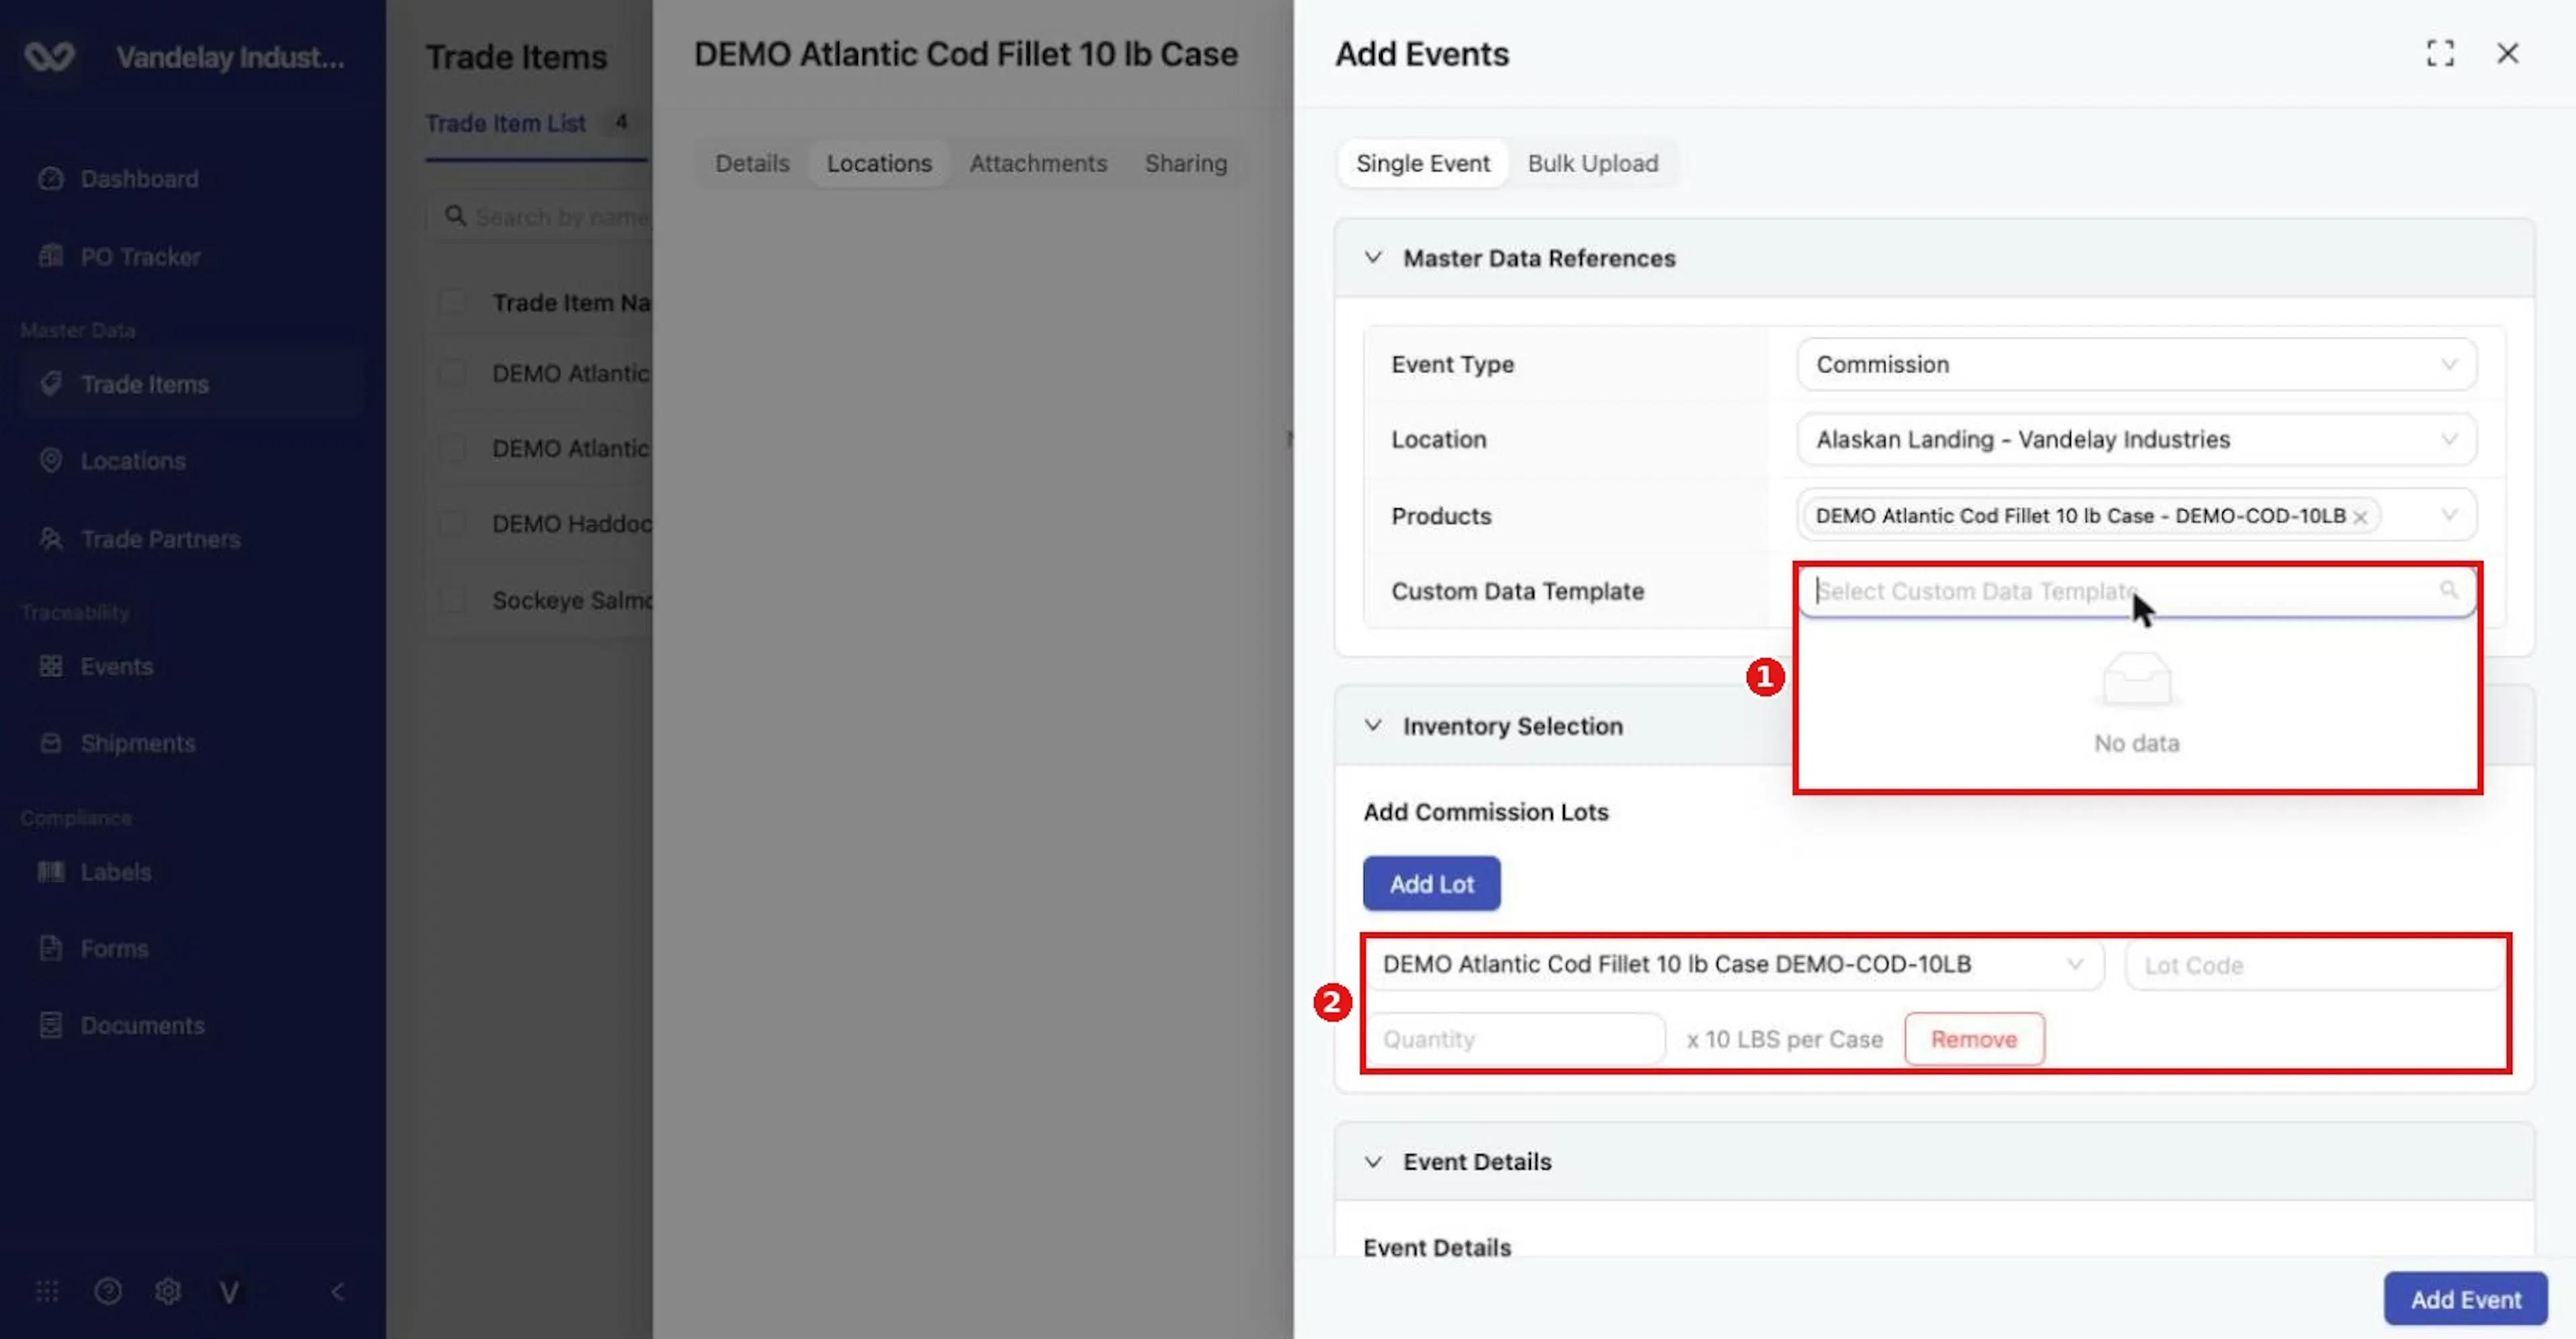Viewport: 2576px width, 1339px height.
Task: Tick the DEMO Haddock row checkbox
Action: pyautogui.click(x=453, y=523)
